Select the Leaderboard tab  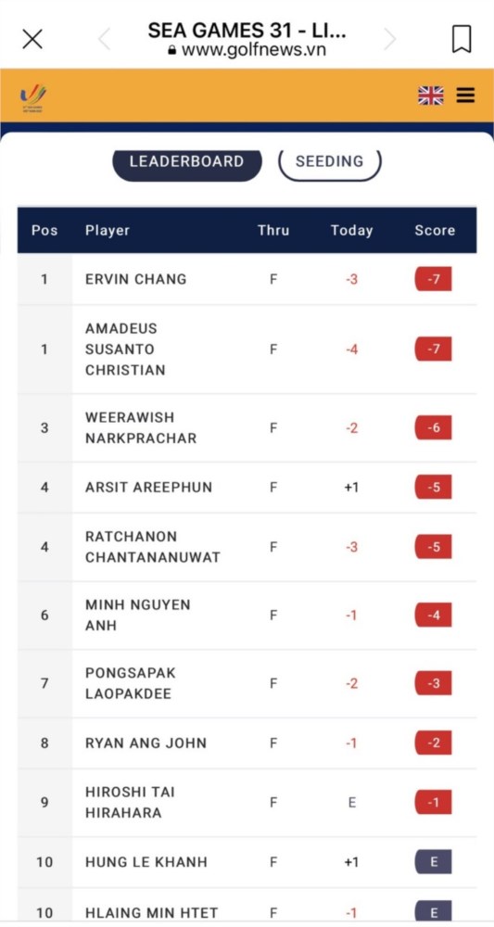(x=186, y=162)
